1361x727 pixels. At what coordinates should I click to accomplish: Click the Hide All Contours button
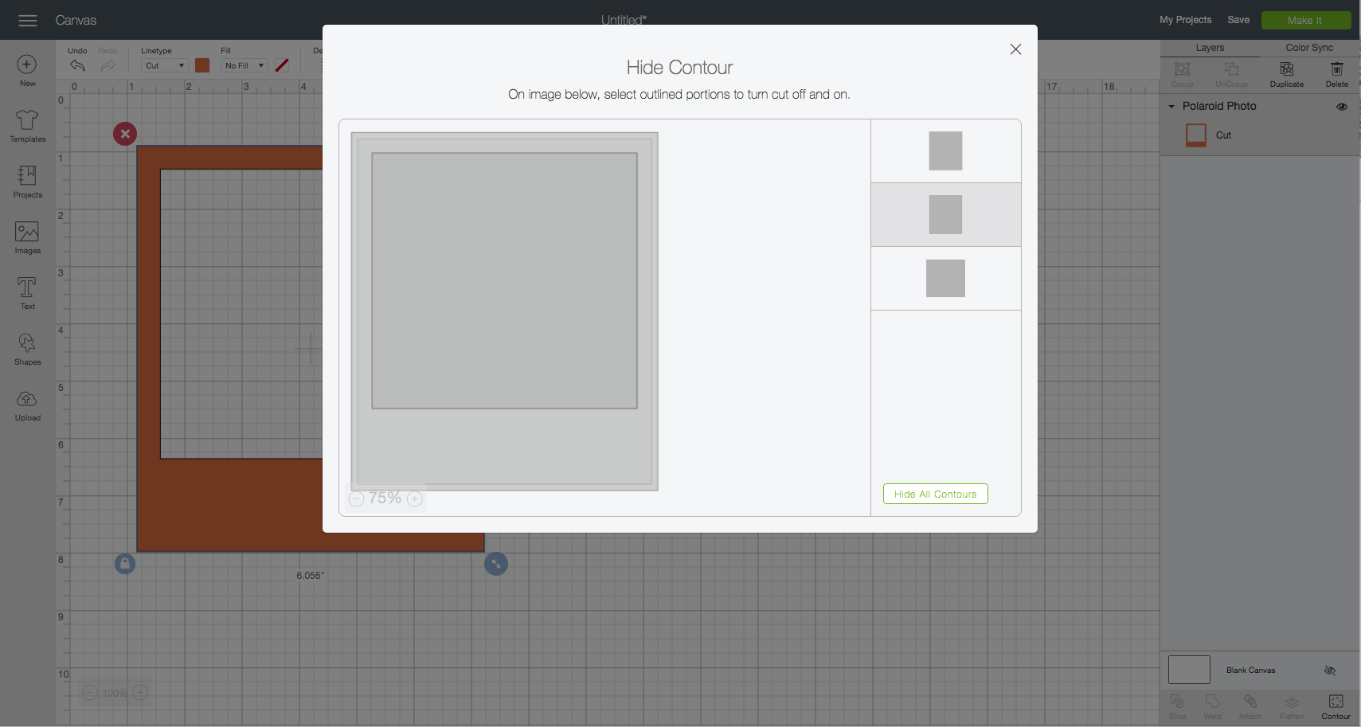(x=935, y=494)
